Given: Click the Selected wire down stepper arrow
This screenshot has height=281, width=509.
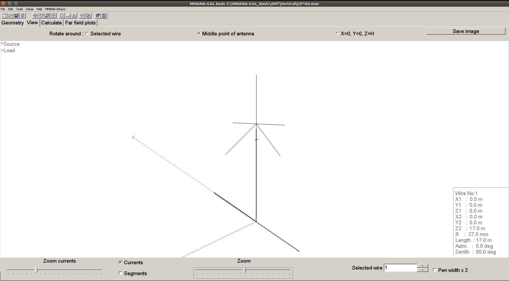Looking at the screenshot, I should click(423, 270).
